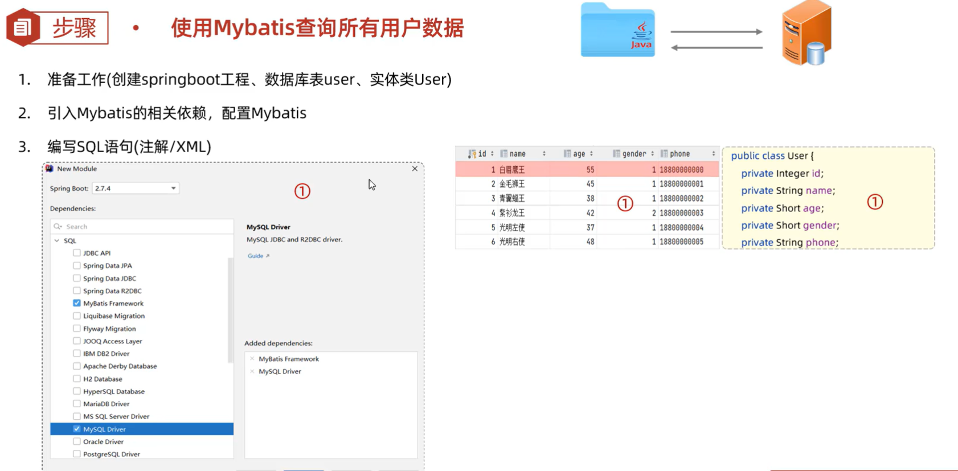The width and height of the screenshot is (958, 471).
Task: Check the JOOQ Access Layer checkbox
Action: pyautogui.click(x=77, y=341)
